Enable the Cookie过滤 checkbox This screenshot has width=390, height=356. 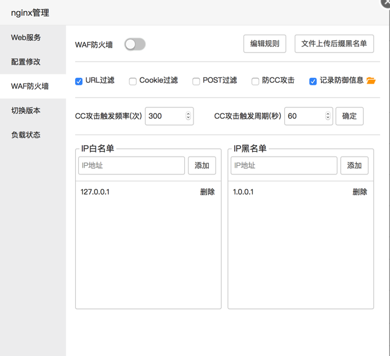point(132,81)
